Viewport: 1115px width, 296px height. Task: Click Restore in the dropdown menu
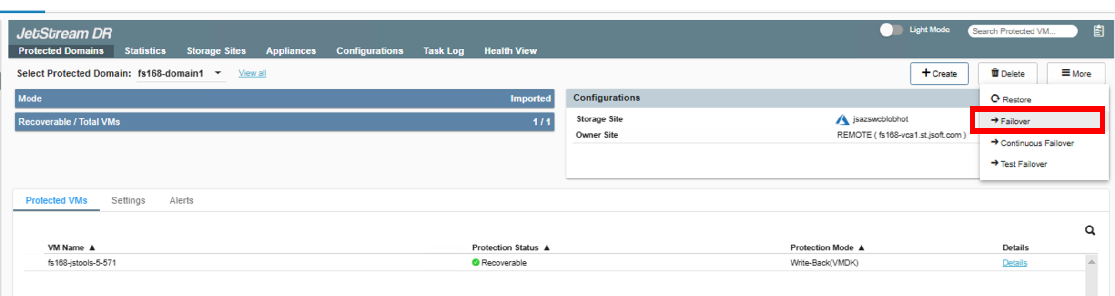[1016, 99]
